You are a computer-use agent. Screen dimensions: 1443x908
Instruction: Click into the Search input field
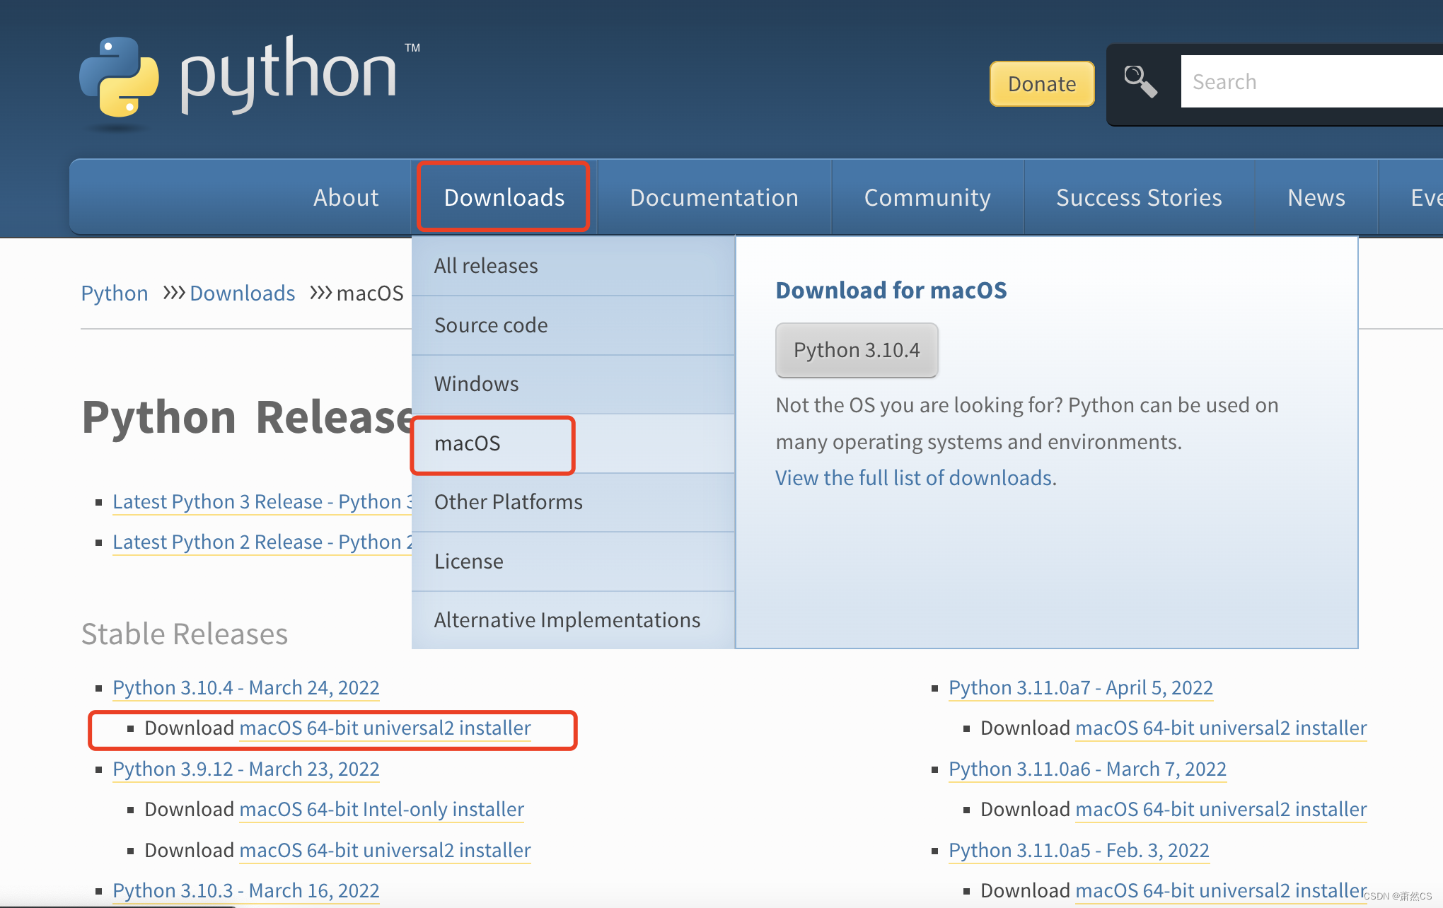[1309, 82]
